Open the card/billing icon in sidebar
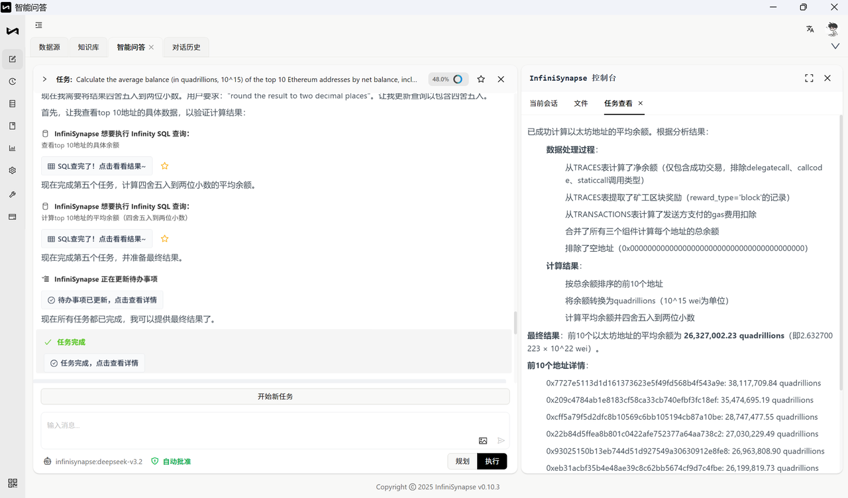The width and height of the screenshot is (848, 498). pos(12,217)
